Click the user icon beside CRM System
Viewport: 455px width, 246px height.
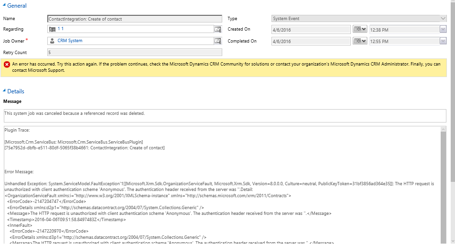click(x=52, y=41)
